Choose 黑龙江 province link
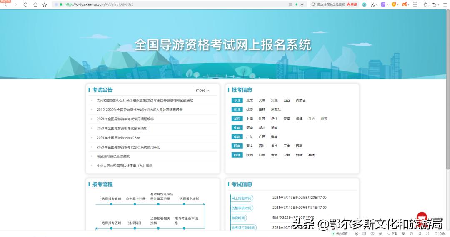This screenshot has height=237, width=450. [x=276, y=110]
